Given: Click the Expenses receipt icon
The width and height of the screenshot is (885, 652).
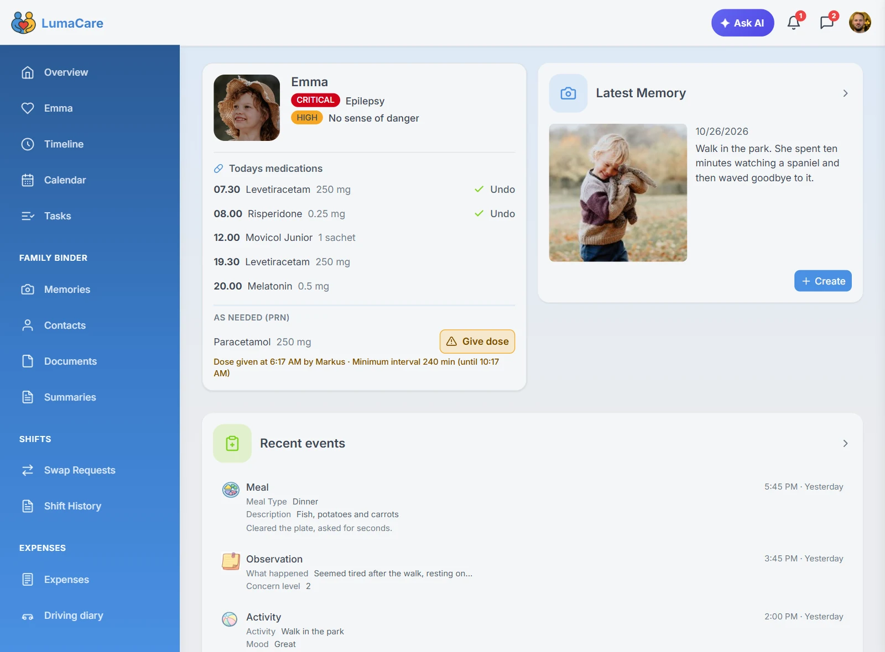Looking at the screenshot, I should 28,580.
